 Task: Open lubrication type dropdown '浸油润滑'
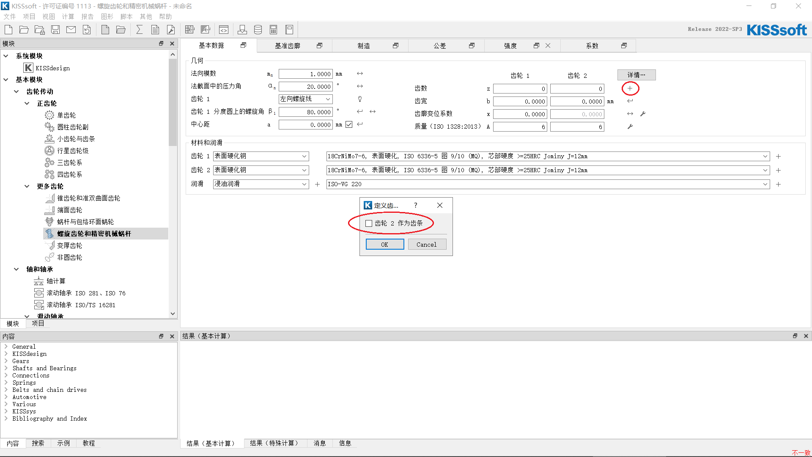tap(261, 184)
